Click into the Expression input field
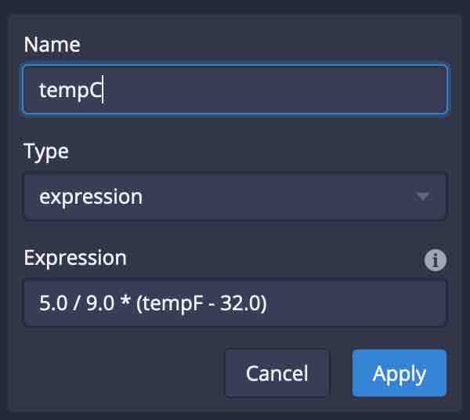 click(x=235, y=302)
